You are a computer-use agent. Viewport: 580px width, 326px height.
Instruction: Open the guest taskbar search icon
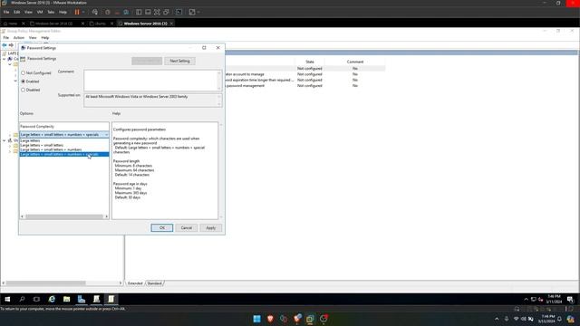pos(22,299)
